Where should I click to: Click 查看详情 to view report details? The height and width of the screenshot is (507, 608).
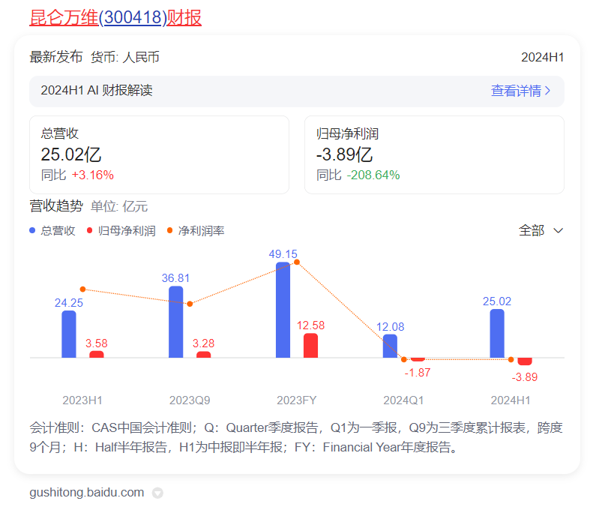point(516,91)
